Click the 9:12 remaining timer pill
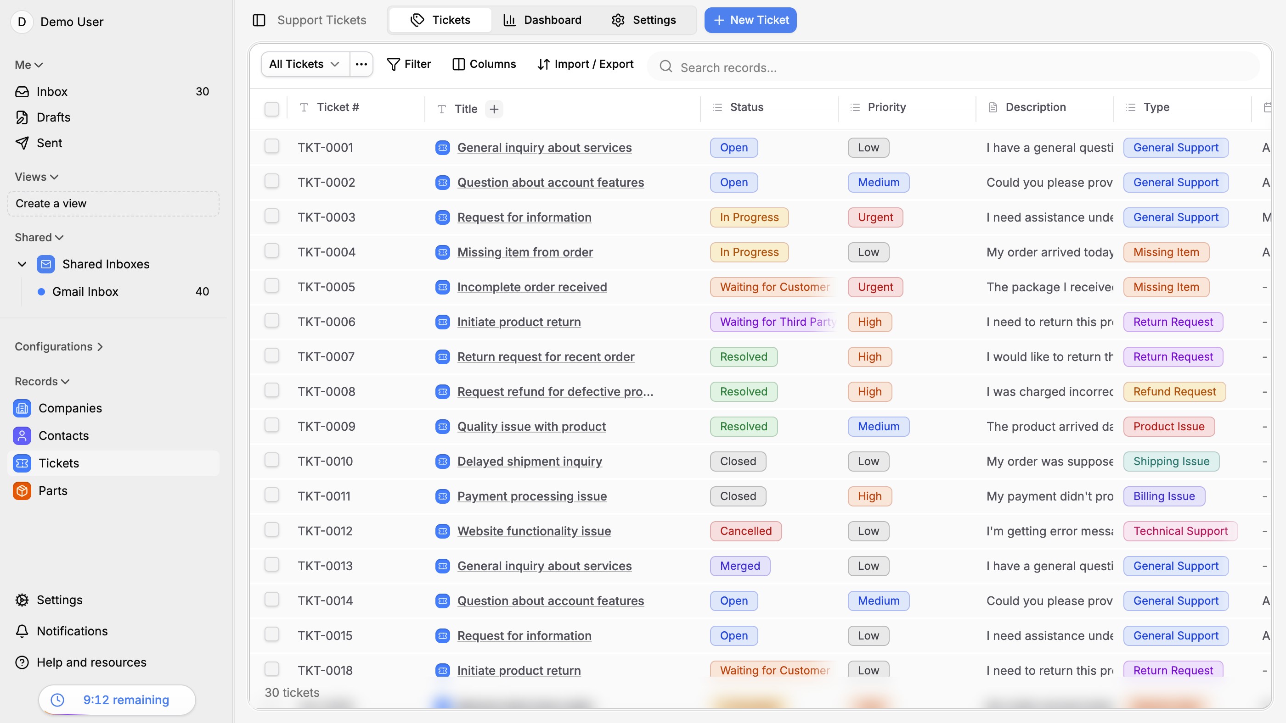 pos(117,700)
